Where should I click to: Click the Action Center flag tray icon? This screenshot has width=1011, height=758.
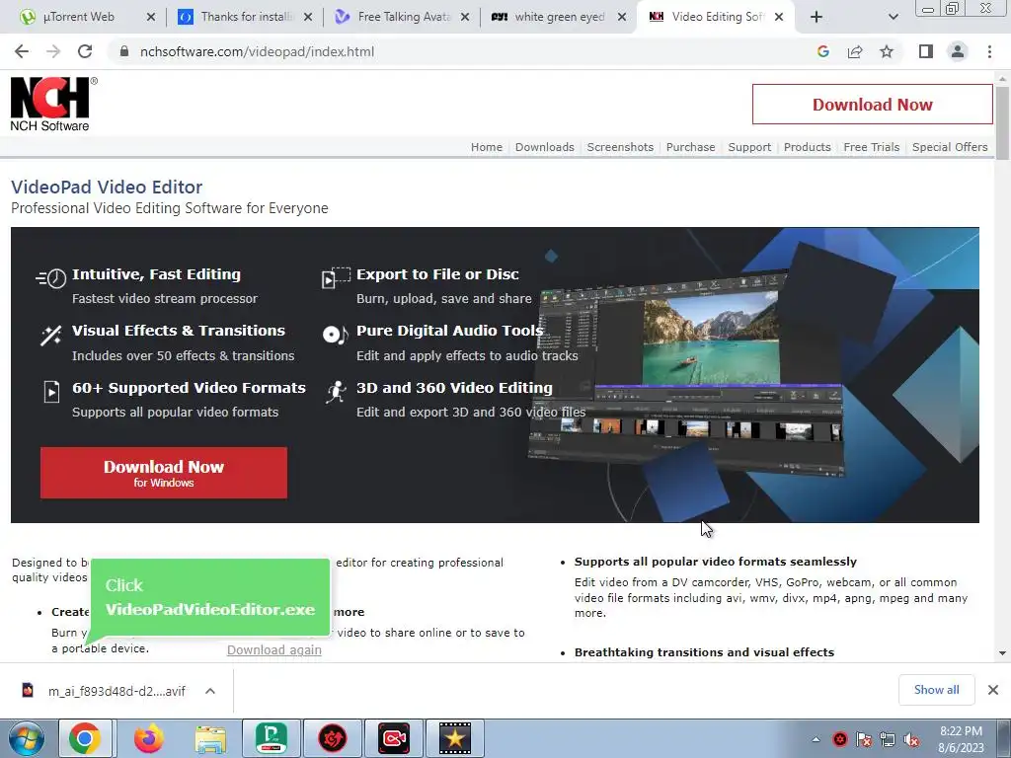point(863,739)
